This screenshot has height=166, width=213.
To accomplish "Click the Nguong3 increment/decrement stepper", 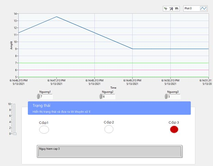I will click(166, 96).
